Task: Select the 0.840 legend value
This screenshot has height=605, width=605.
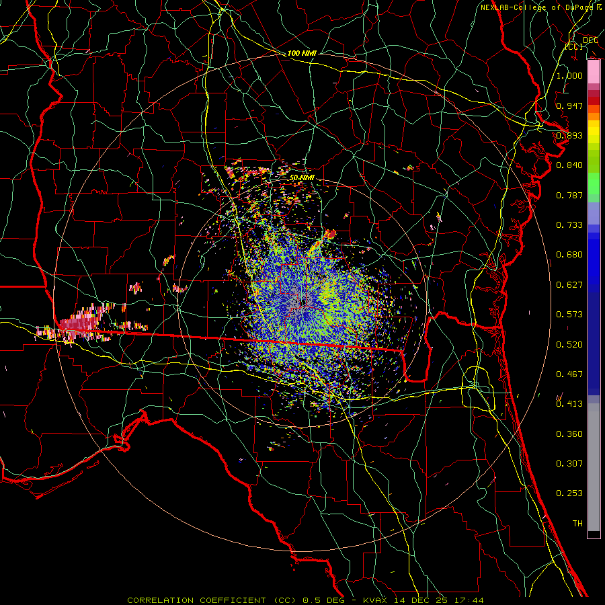Action: [569, 165]
